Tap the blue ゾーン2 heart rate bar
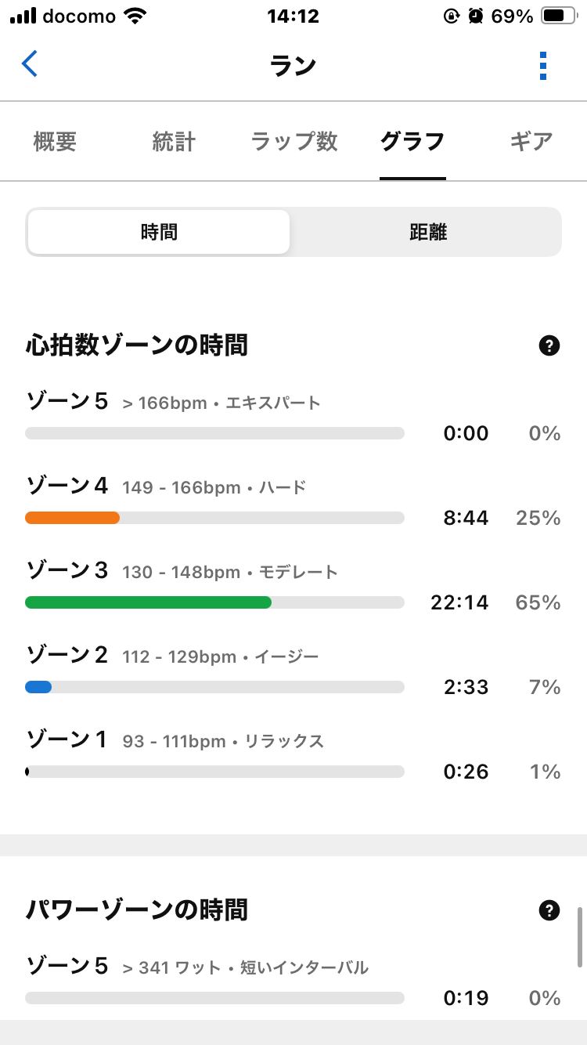 [38, 687]
